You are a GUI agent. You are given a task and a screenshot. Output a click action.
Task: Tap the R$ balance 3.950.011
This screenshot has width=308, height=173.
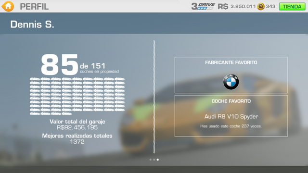click(243, 6)
